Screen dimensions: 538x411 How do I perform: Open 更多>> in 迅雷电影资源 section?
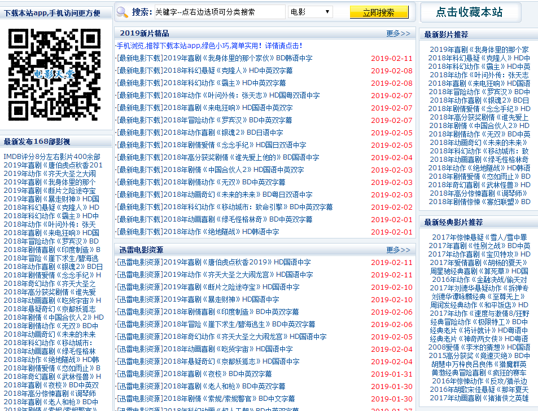(398, 250)
